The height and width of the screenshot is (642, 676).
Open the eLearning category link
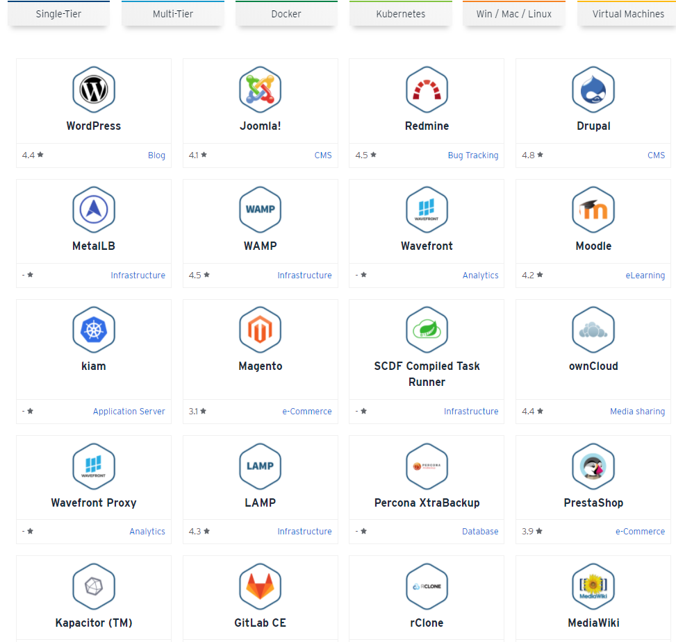[x=645, y=275]
